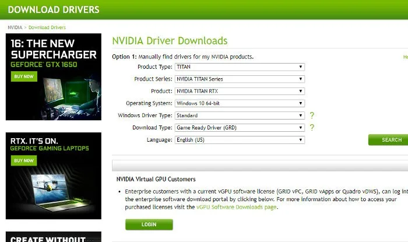The width and height of the screenshot is (408, 242).
Task: Open the RTX gaming laptops banner image
Action: (54, 176)
